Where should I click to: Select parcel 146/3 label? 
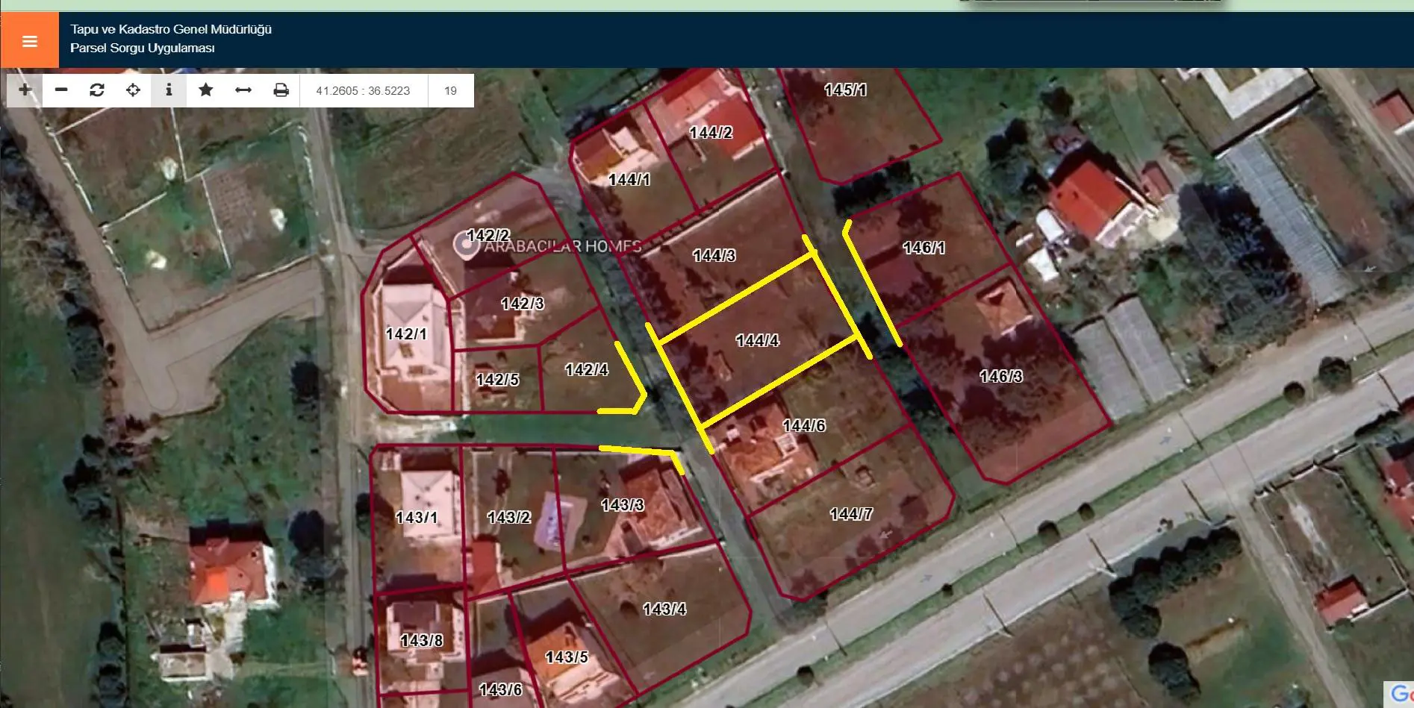pos(1000,377)
